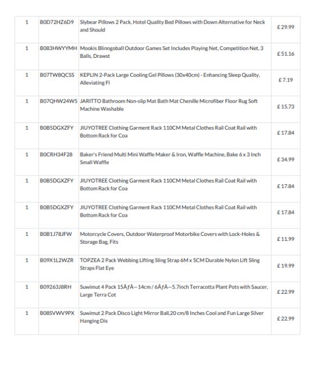Click the £11.99 price cell
Viewport: 310px width, 365px height.
pyautogui.click(x=285, y=239)
